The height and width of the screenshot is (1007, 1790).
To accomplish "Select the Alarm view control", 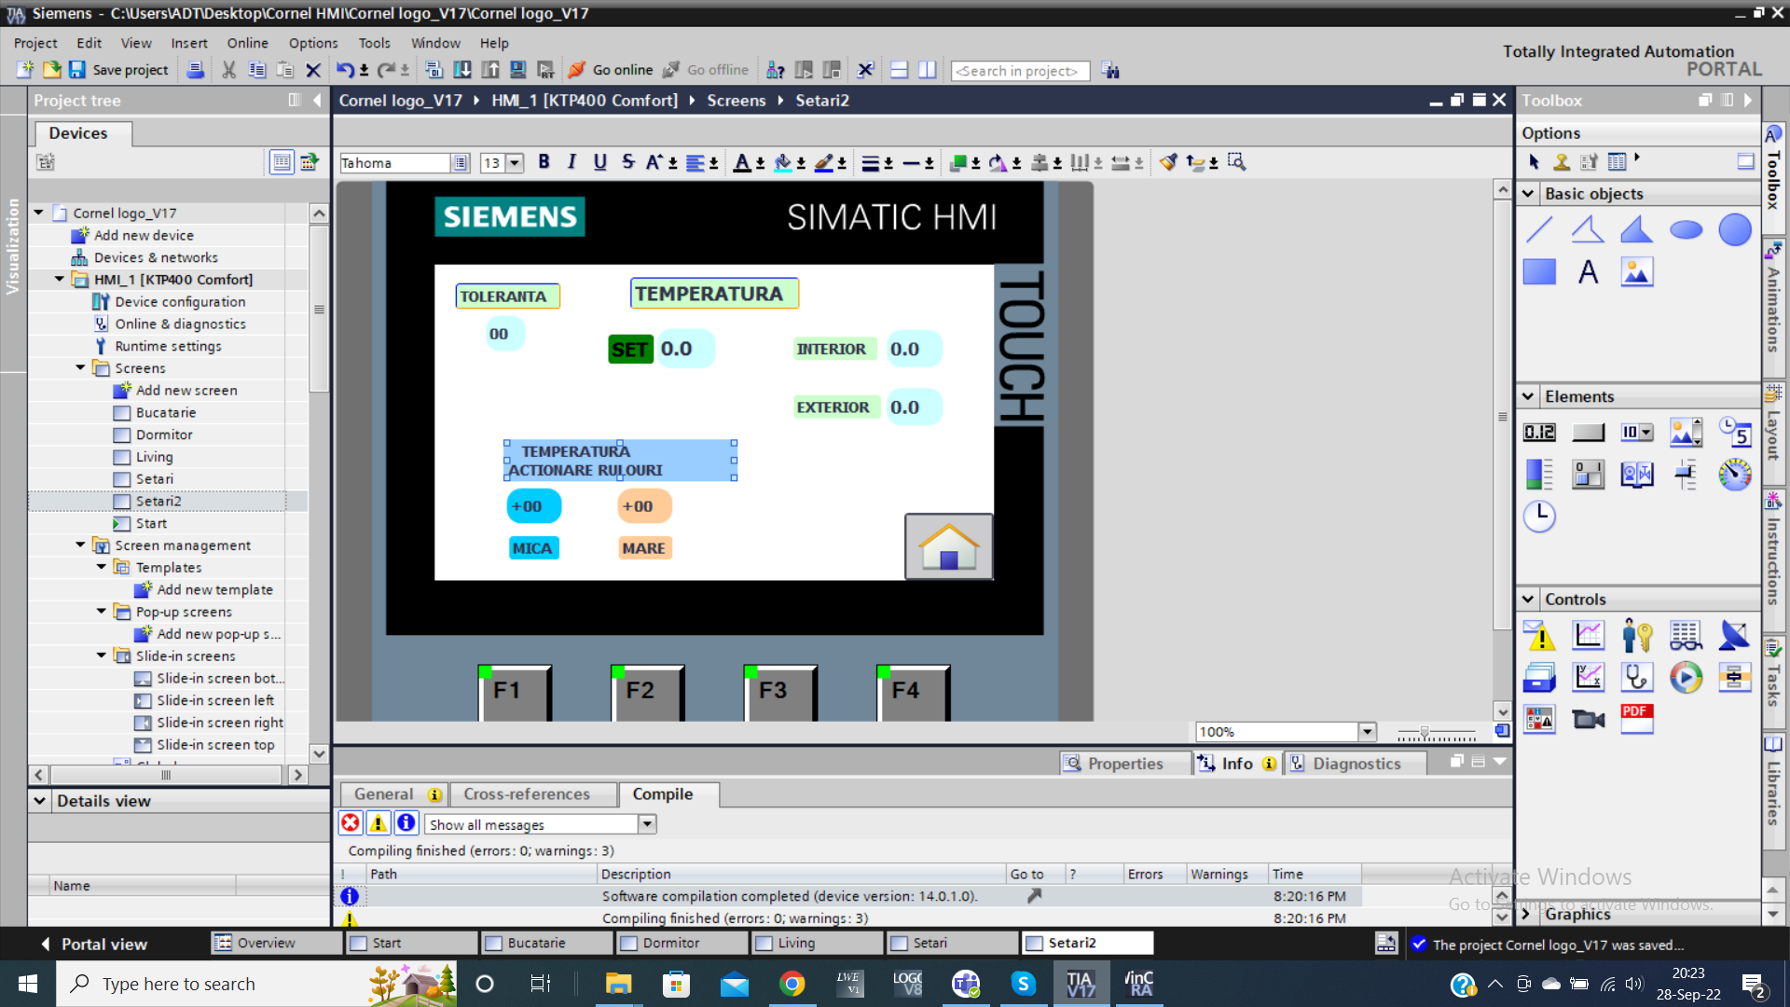I will 1539,636.
